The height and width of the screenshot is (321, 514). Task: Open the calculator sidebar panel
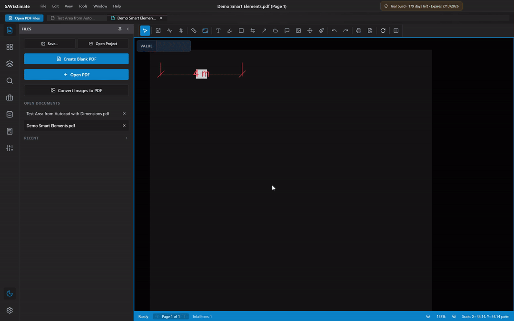coord(10,131)
